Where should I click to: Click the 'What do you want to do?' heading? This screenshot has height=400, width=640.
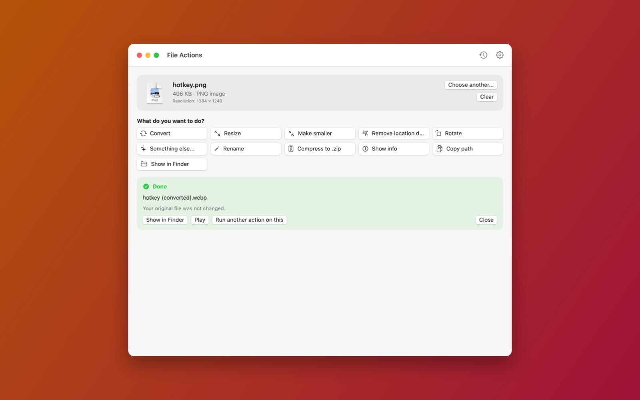[170, 121]
